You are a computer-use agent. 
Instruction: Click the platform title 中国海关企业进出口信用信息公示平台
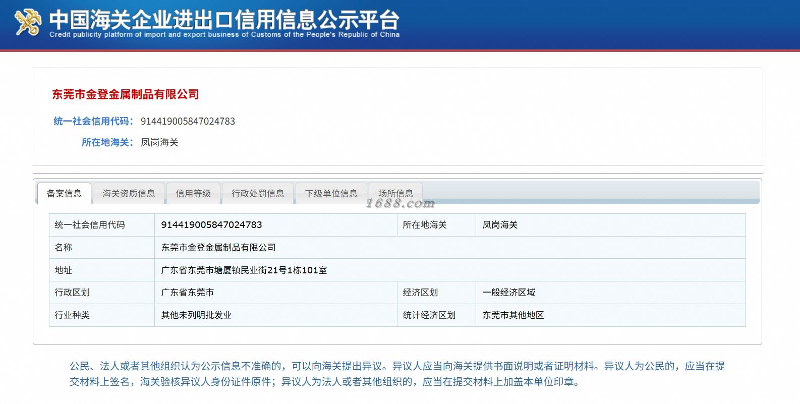tap(224, 19)
